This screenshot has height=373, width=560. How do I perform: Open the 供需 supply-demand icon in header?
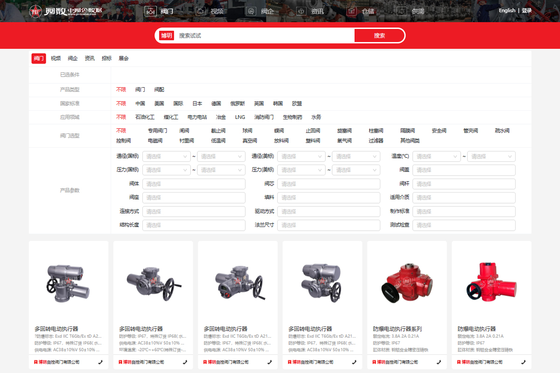tap(402, 11)
